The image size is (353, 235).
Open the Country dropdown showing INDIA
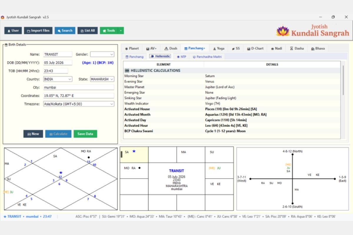tap(58, 79)
